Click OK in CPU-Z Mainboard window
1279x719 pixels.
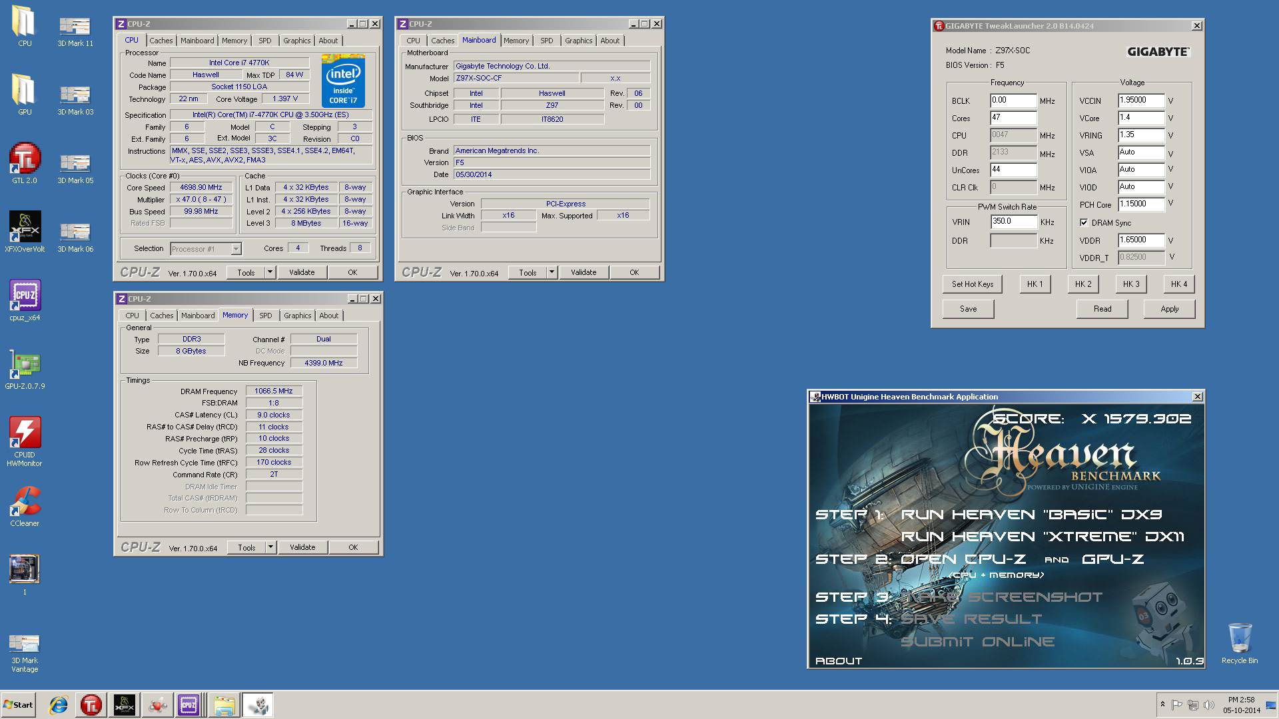[x=634, y=272]
